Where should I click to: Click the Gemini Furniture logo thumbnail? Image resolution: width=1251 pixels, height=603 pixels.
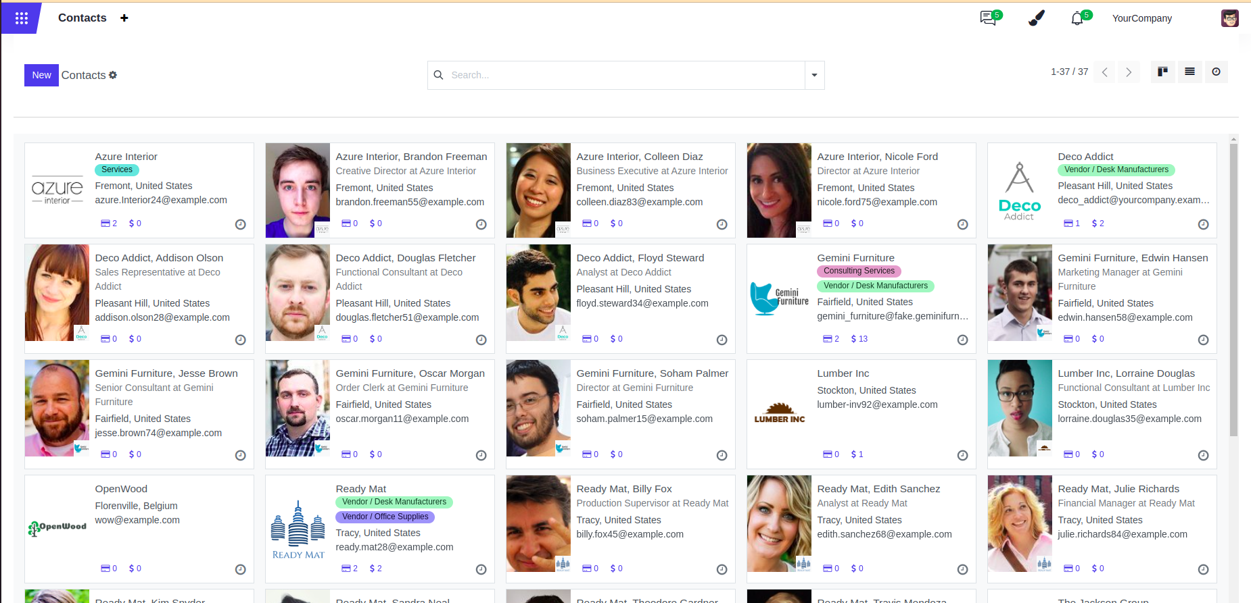tap(779, 298)
